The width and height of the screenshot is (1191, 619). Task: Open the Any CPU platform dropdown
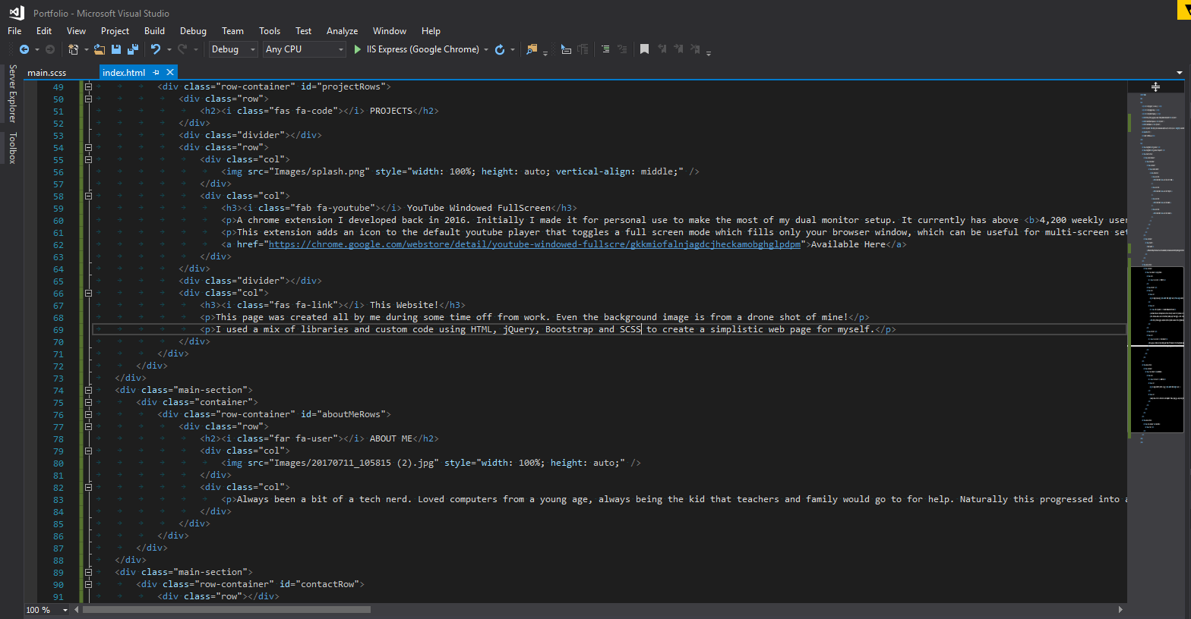pyautogui.click(x=305, y=49)
